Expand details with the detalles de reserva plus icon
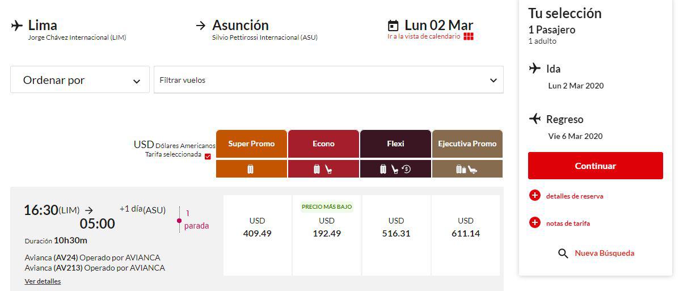This screenshot has height=291, width=679. 534,196
